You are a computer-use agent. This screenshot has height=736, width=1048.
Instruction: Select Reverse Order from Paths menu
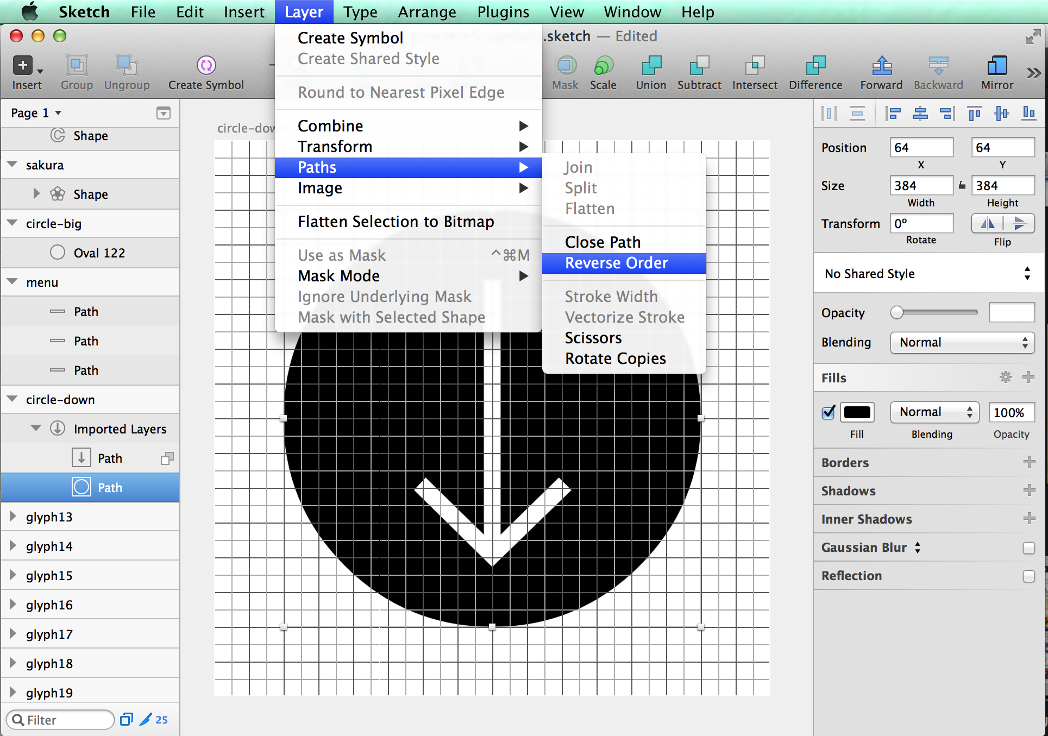[617, 263]
